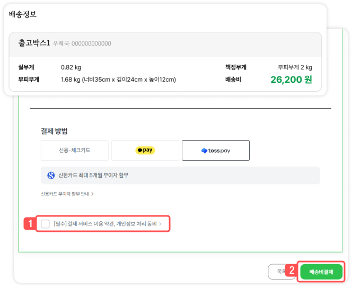Screen dimensions: 352x287
Task: Click chevron next to 무이자 할부 안내
Action: pos(92,194)
